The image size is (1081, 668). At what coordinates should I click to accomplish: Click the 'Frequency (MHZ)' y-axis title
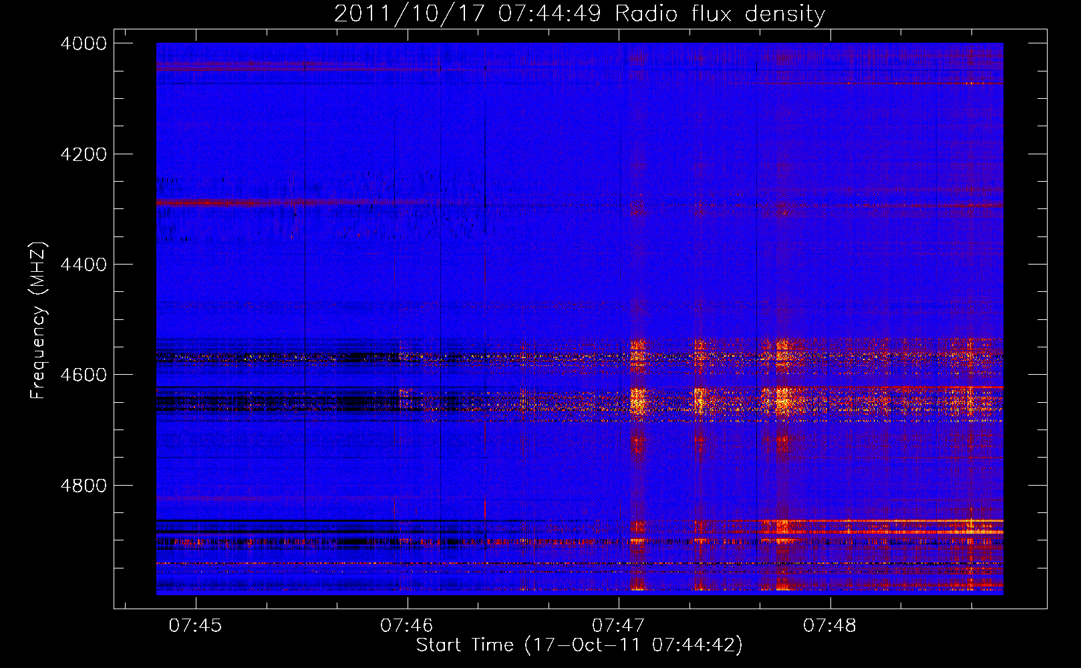click(38, 321)
